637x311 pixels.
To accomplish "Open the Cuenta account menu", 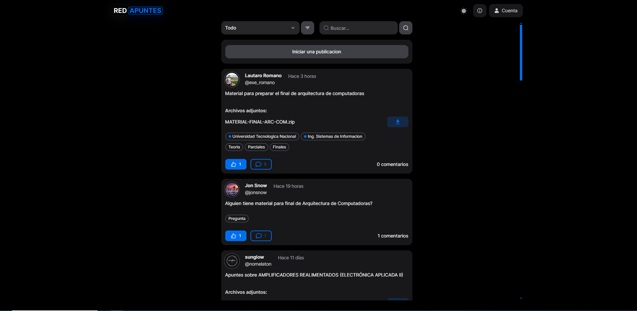I will (x=506, y=11).
